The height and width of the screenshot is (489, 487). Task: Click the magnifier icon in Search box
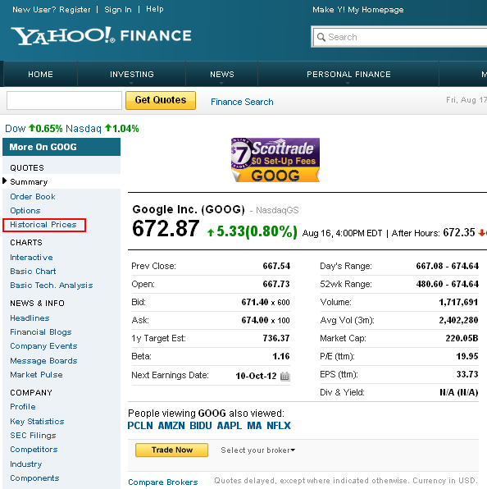[321, 37]
